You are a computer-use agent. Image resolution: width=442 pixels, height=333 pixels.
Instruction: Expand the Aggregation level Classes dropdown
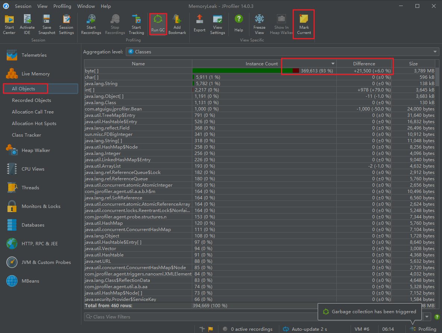coord(435,52)
